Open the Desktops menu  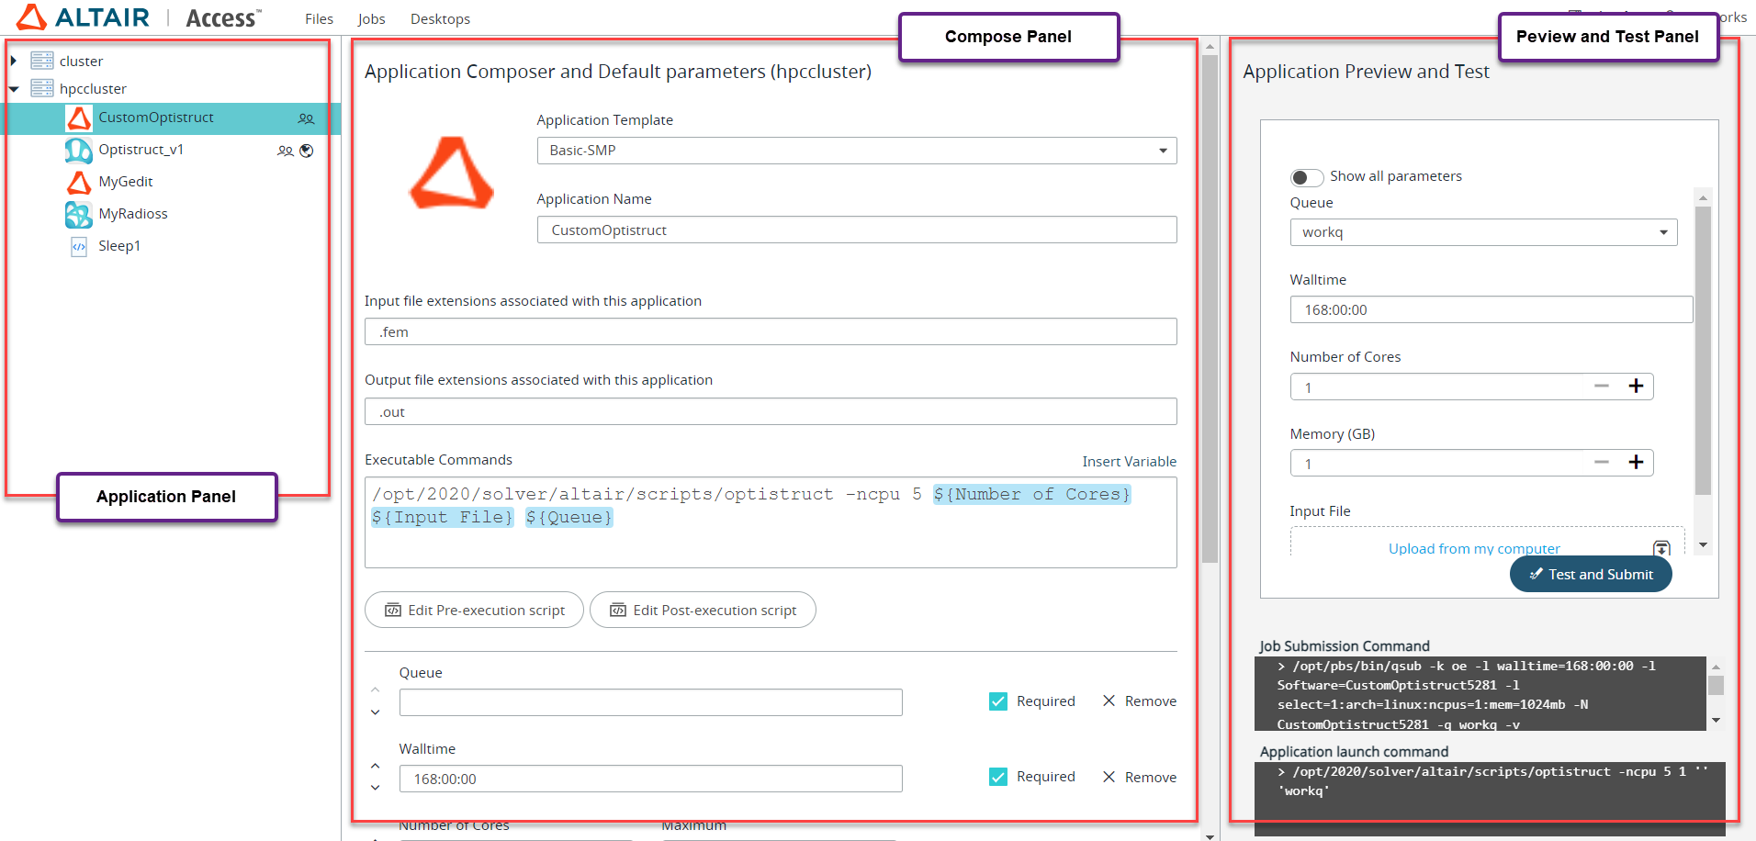pos(440,19)
